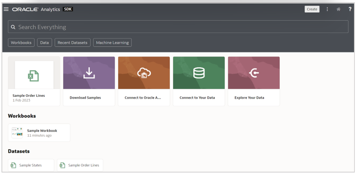Choose the Recent Datasets filter
The image size is (356, 174).
coord(73,42)
